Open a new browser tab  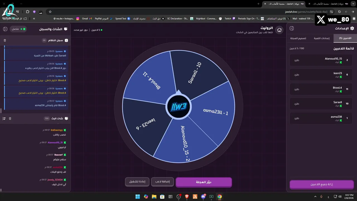coord(258,4)
